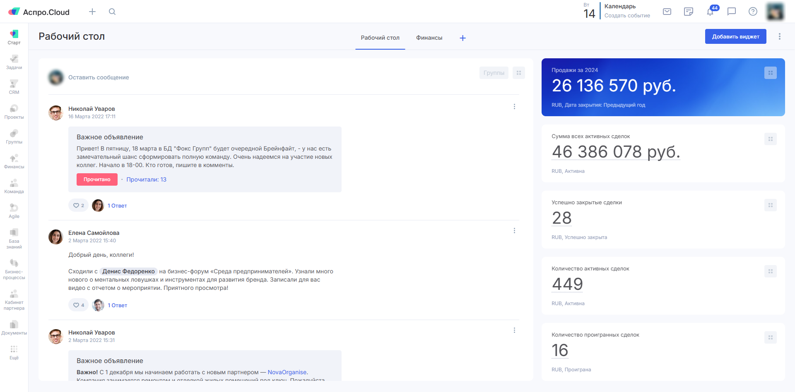Open the chat bubble icon
This screenshot has height=392, width=795.
click(732, 12)
